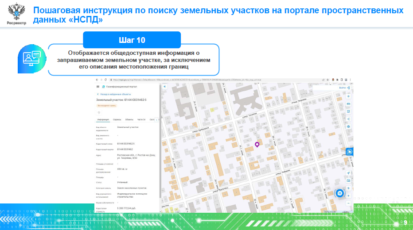Select the address value Ростовская обл.
Viewport: 413px width, 230px height.
coord(136,157)
